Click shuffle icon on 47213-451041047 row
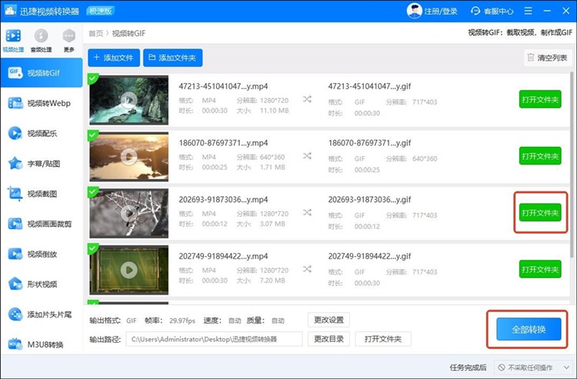This screenshot has width=577, height=379. click(307, 99)
